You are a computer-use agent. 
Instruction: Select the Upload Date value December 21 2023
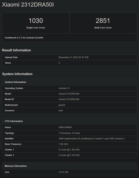click(x=73, y=57)
